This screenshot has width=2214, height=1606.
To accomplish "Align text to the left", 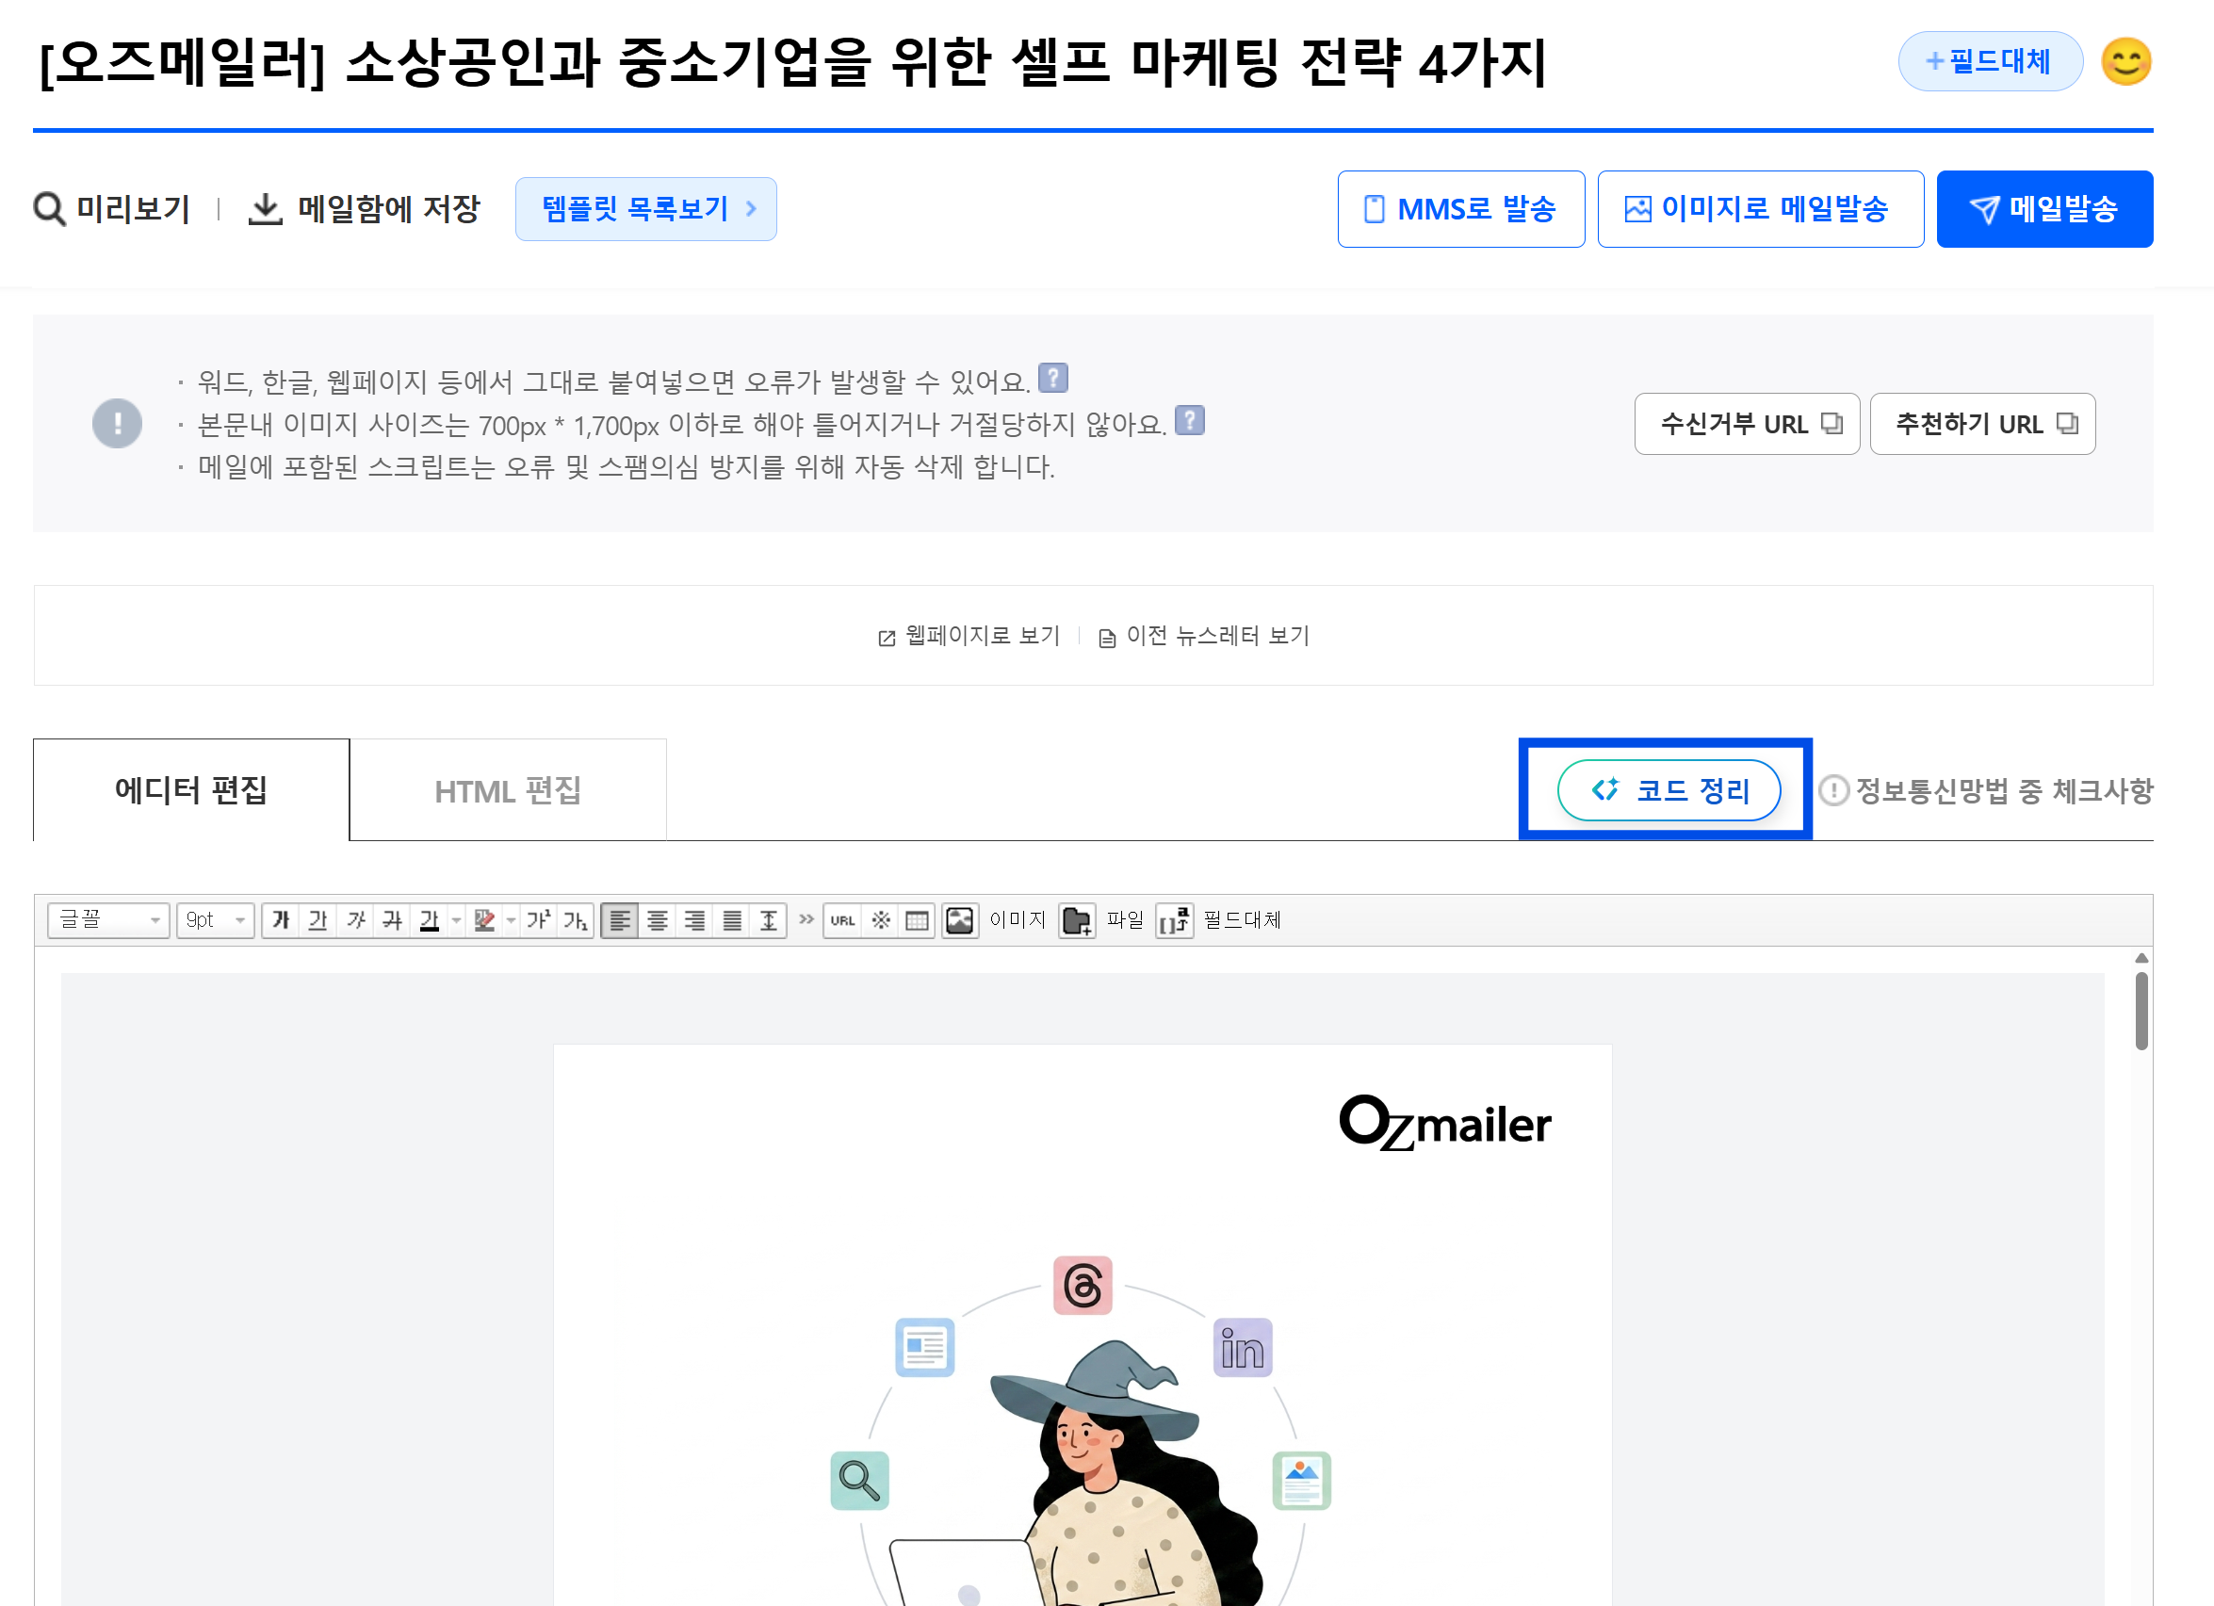I will (x=620, y=919).
